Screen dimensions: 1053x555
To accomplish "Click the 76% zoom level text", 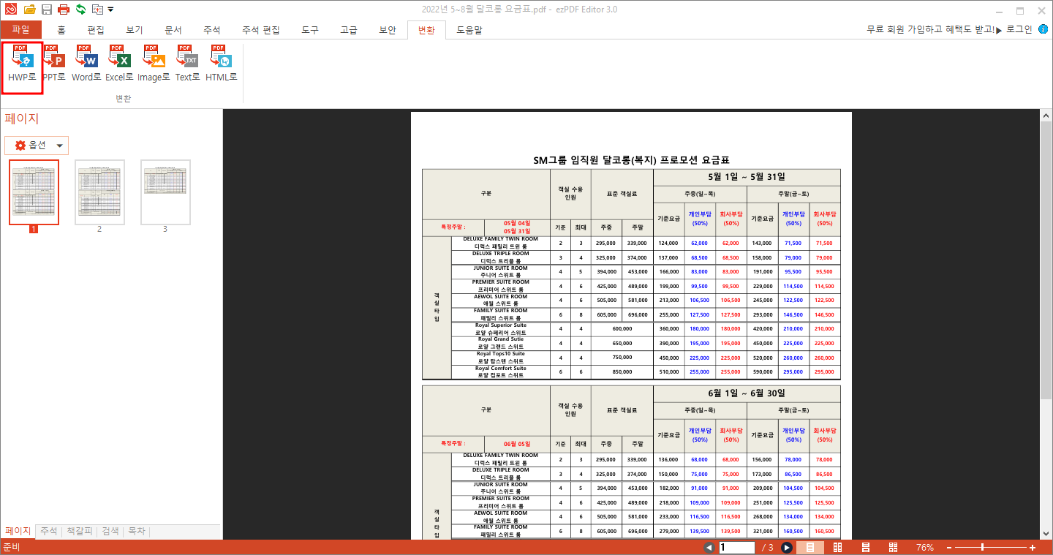I will (x=925, y=548).
